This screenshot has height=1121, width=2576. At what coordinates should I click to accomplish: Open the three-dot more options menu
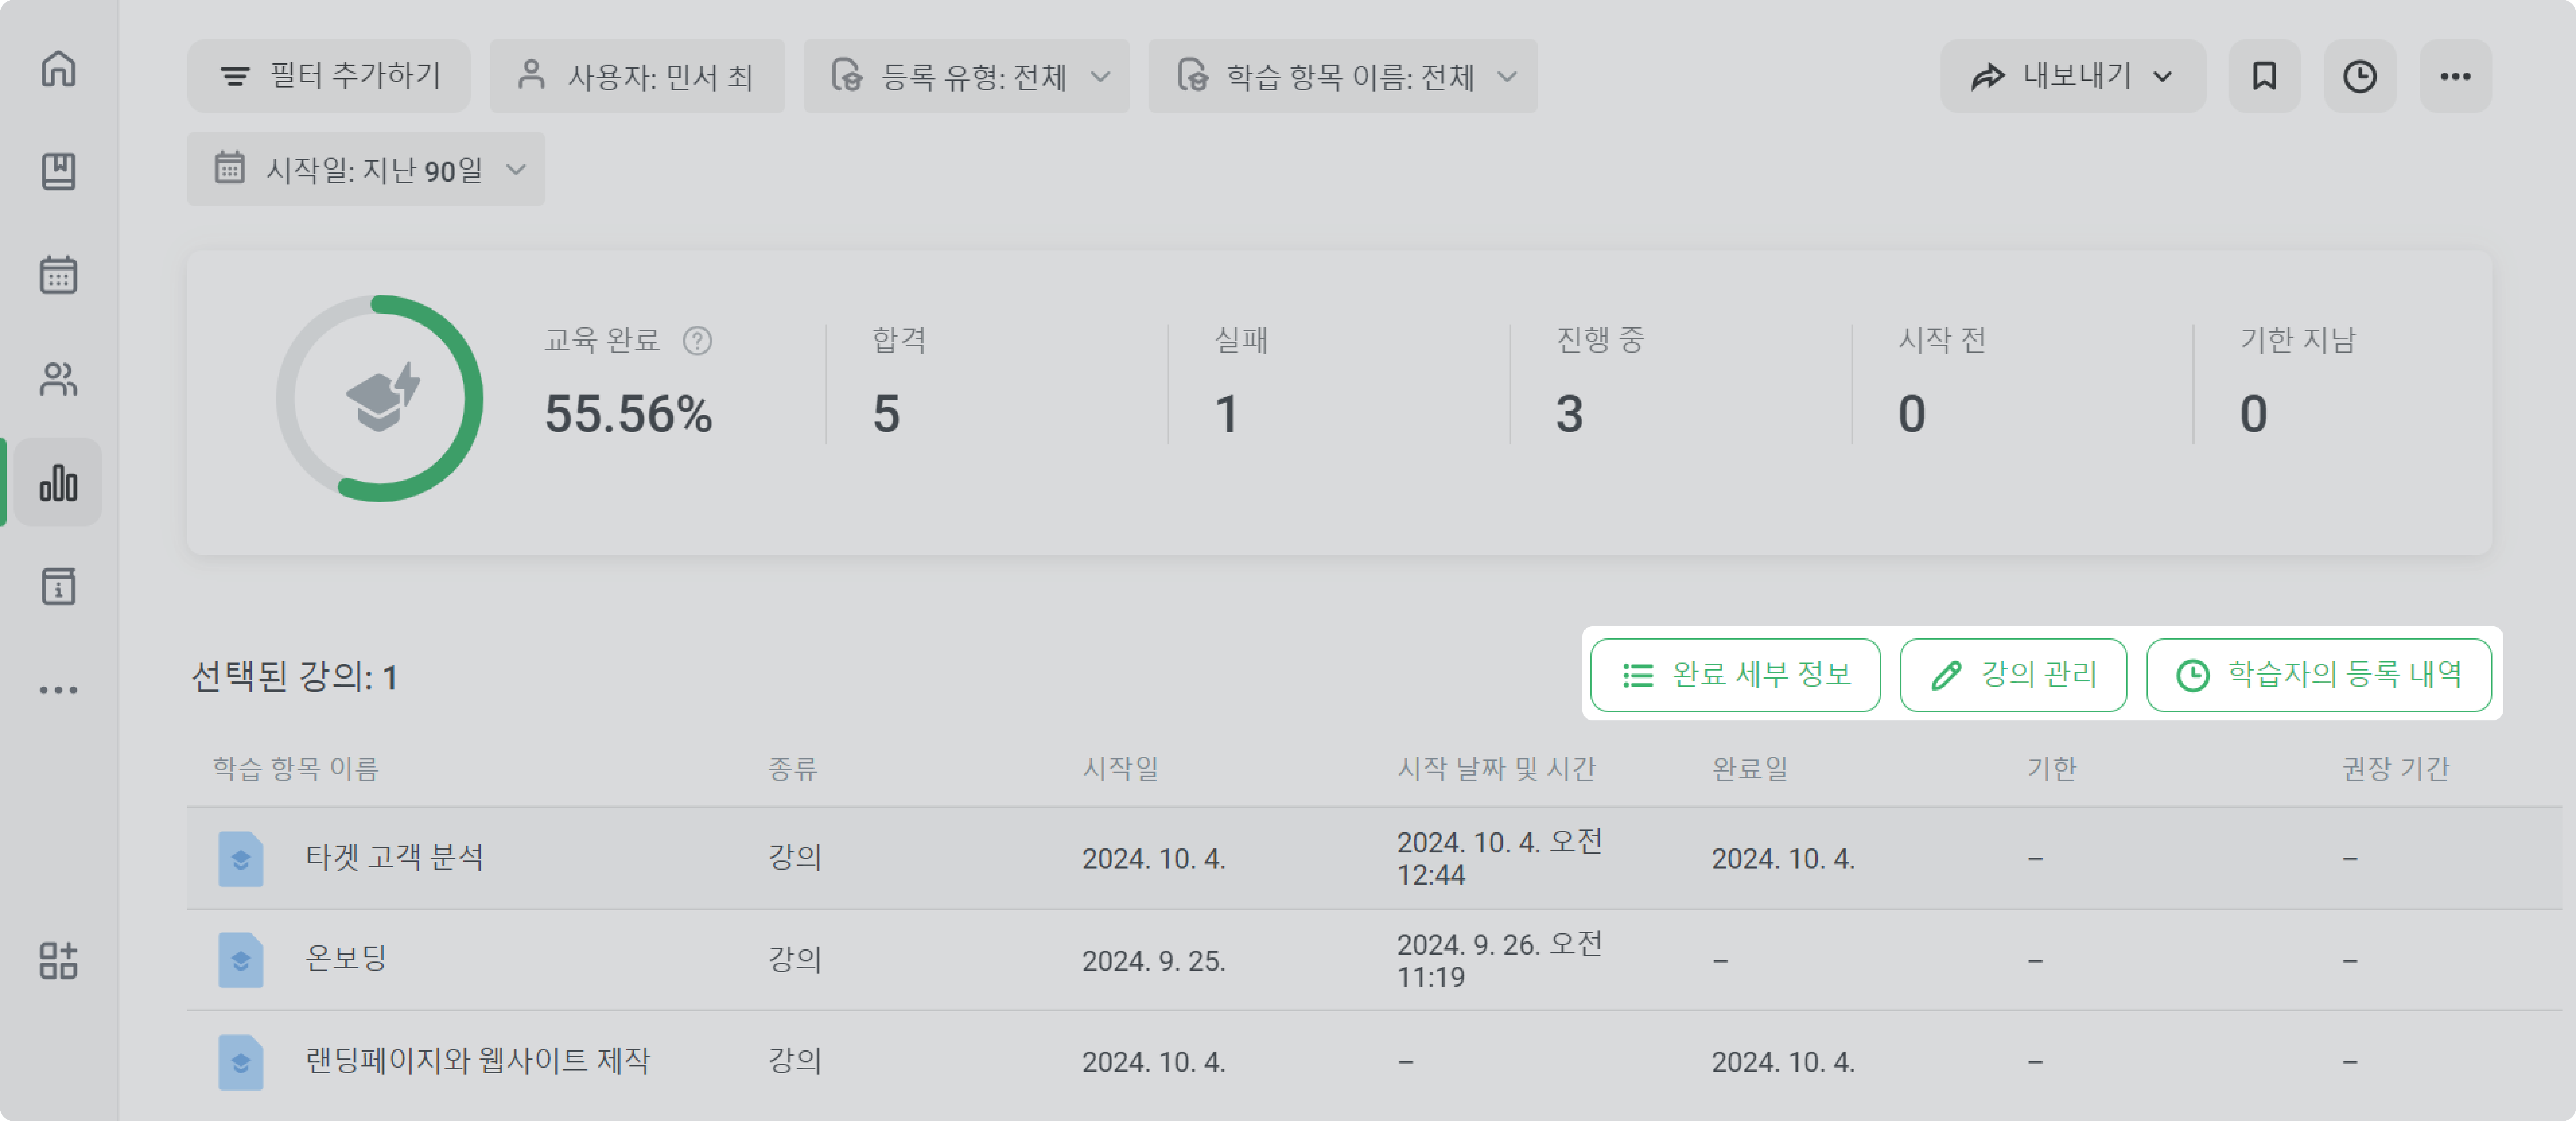[x=2455, y=76]
